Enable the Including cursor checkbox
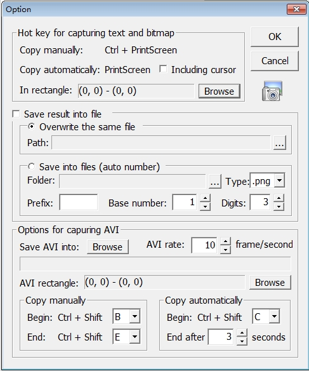Image resolution: width=309 pixels, height=371 pixels. pos(163,69)
